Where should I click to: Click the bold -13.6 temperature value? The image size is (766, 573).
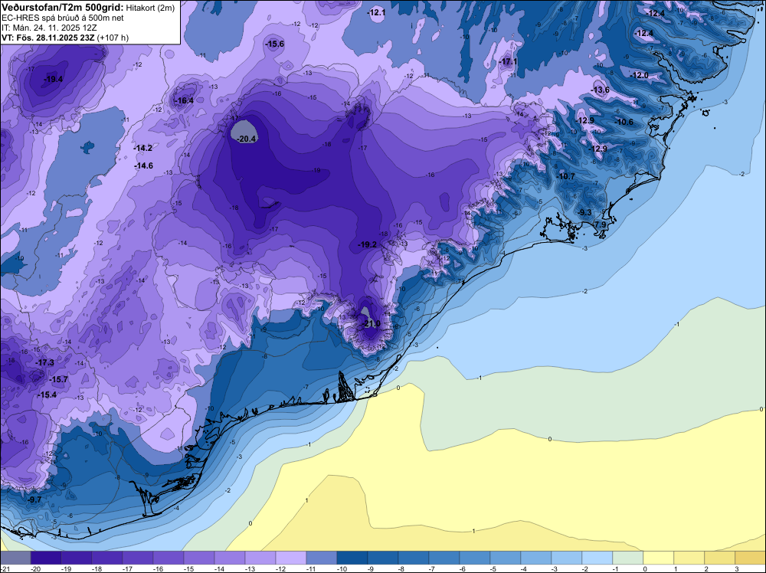(601, 90)
